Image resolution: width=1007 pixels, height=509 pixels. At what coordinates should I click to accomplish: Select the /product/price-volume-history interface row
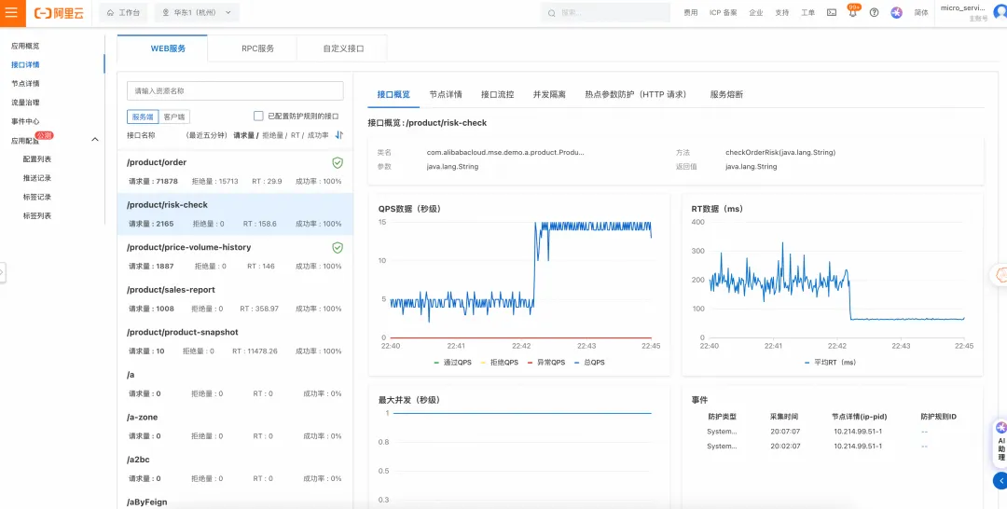click(x=235, y=256)
